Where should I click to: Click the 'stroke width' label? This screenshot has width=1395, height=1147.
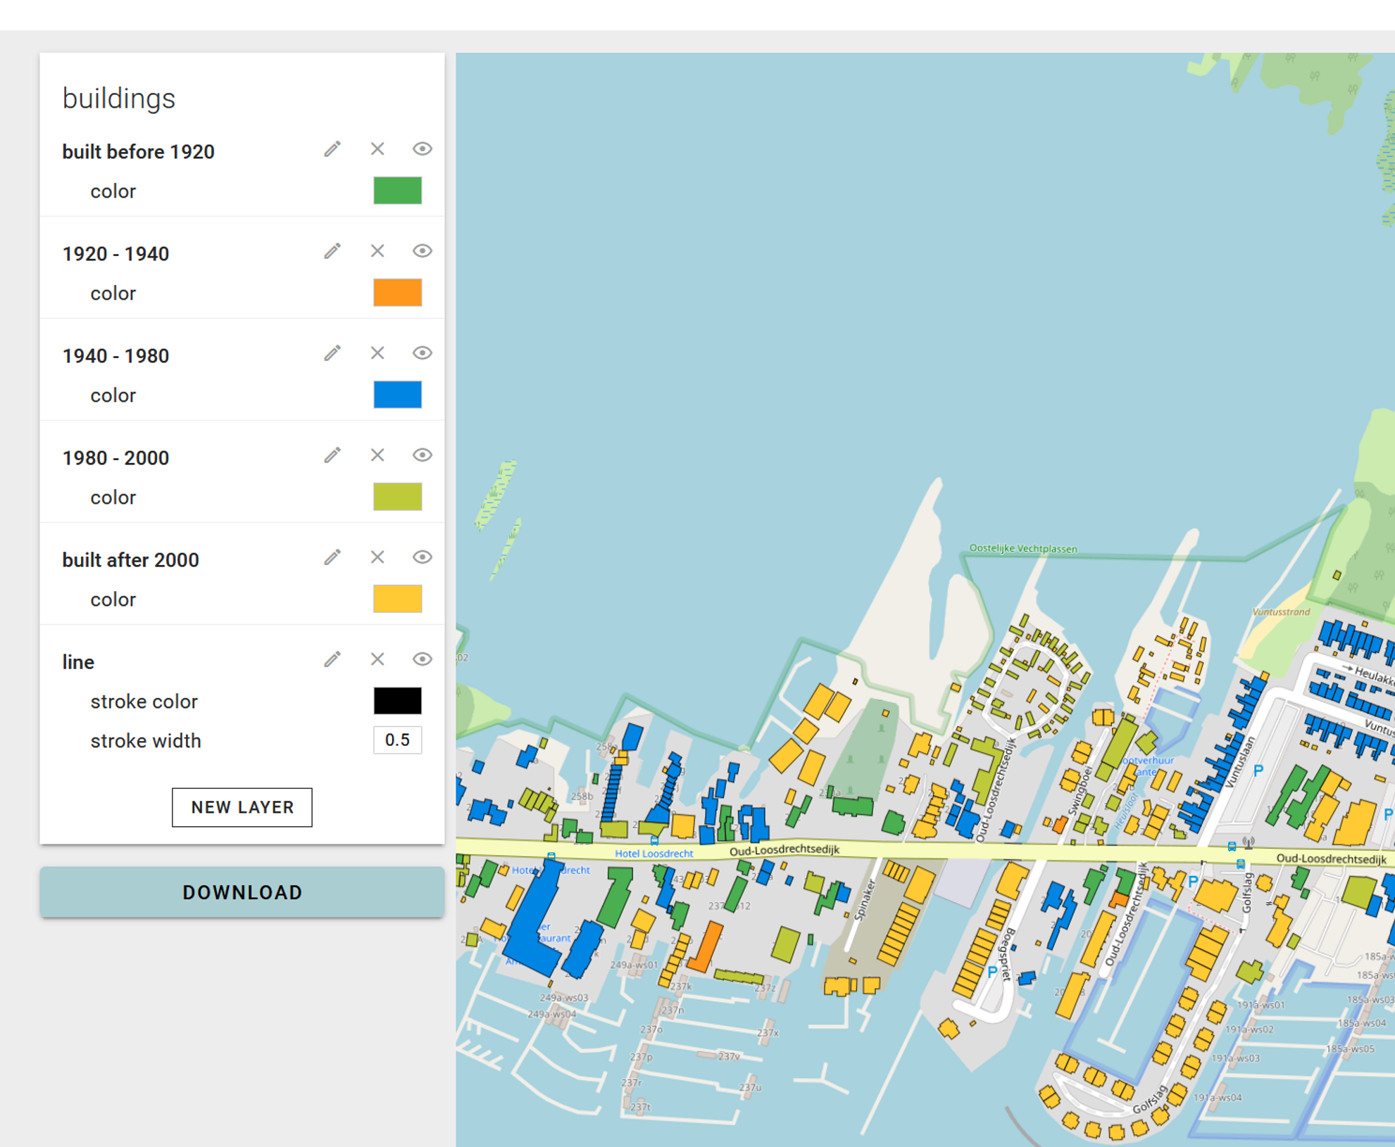(x=146, y=741)
